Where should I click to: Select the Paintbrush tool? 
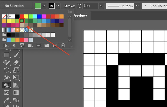(x=16, y=55)
